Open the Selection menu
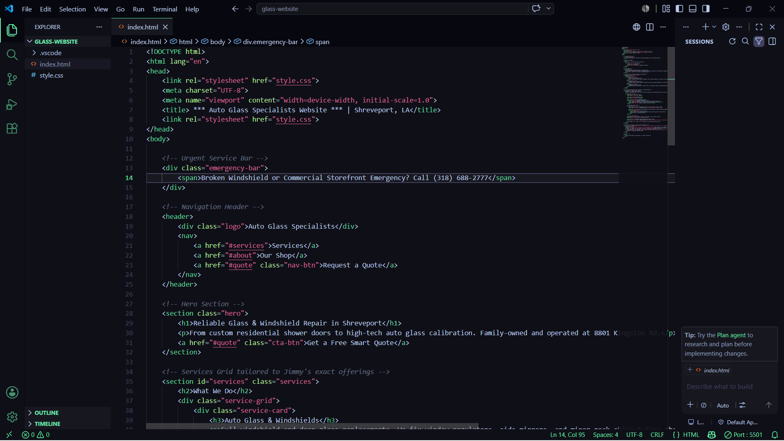Image resolution: width=784 pixels, height=441 pixels. click(72, 9)
